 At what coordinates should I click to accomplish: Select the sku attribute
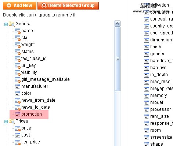pos(25,38)
